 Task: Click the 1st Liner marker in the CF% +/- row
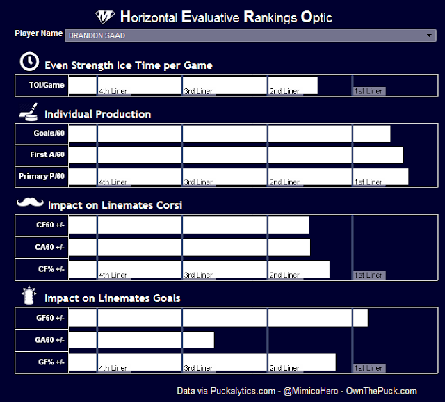pyautogui.click(x=369, y=275)
